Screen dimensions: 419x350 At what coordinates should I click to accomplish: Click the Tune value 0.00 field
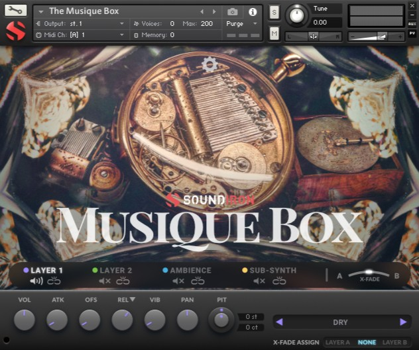point(326,22)
